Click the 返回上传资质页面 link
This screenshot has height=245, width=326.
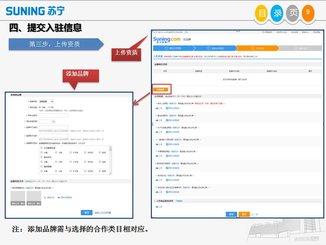pos(103,213)
